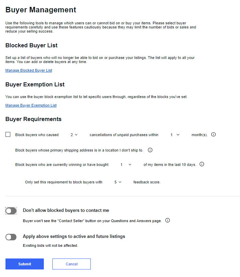Turn on apply to active and future listings switch
Viewport: 240px width, 277px height.
(11, 237)
